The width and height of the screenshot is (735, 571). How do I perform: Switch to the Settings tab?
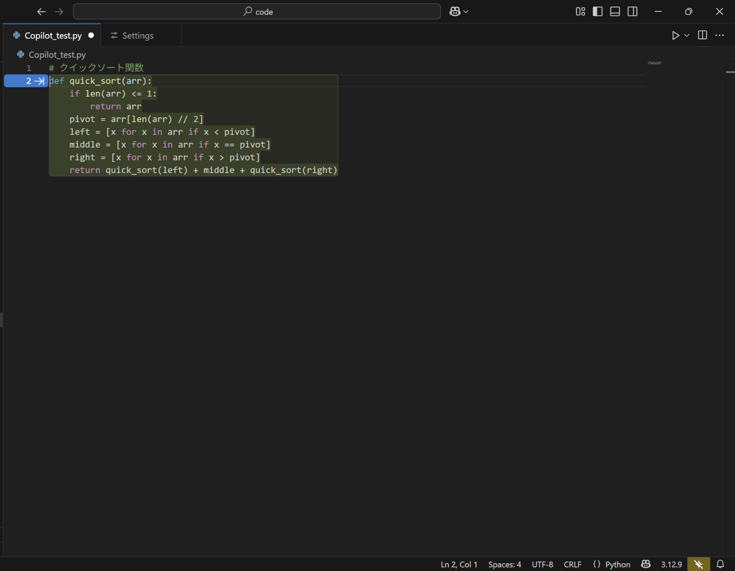tap(138, 36)
